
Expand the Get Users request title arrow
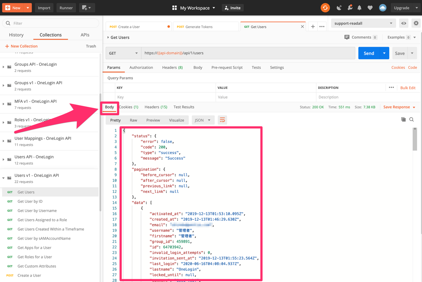point(108,37)
